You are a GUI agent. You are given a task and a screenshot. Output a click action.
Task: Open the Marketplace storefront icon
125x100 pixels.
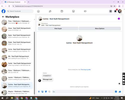coord(73,11)
